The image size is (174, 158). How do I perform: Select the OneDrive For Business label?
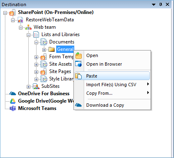pos(44,94)
